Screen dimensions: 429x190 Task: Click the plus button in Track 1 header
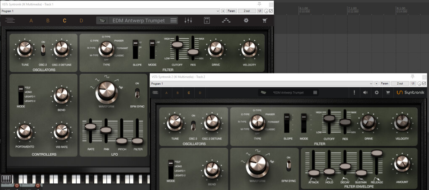pos(223,11)
